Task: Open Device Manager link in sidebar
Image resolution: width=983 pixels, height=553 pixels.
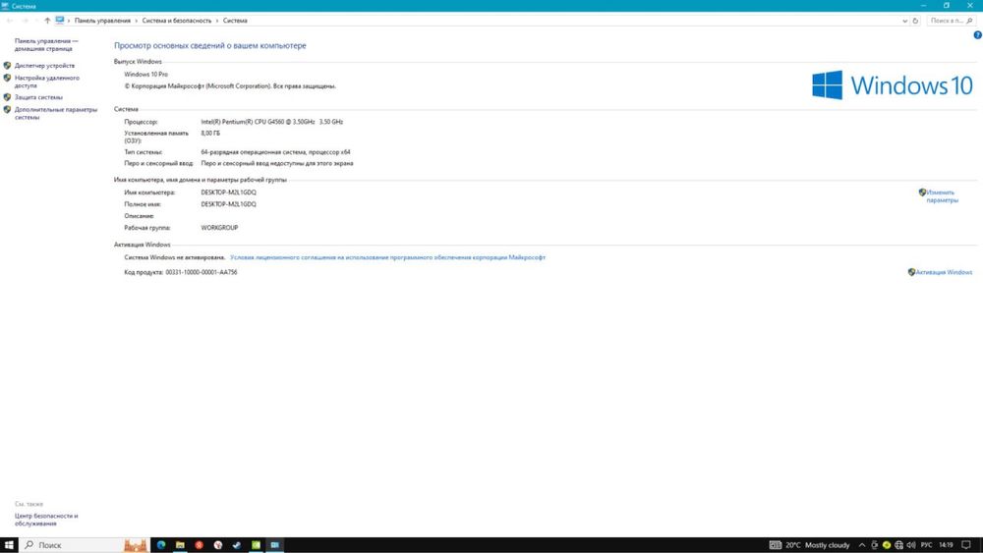Action: (44, 66)
